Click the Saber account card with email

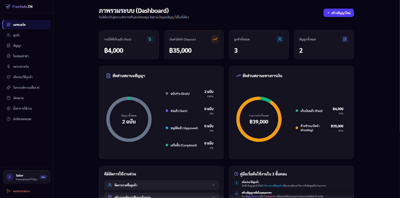tap(27, 177)
